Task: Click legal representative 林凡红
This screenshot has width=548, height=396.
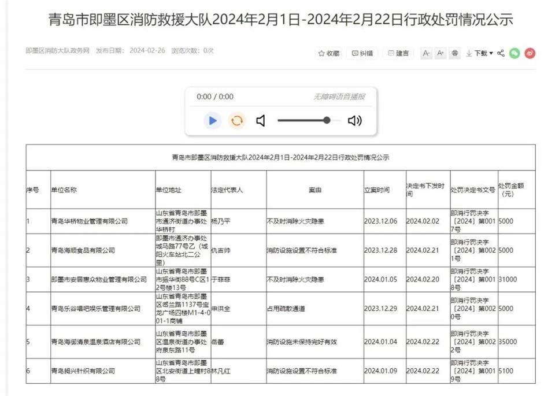Action: [220, 371]
